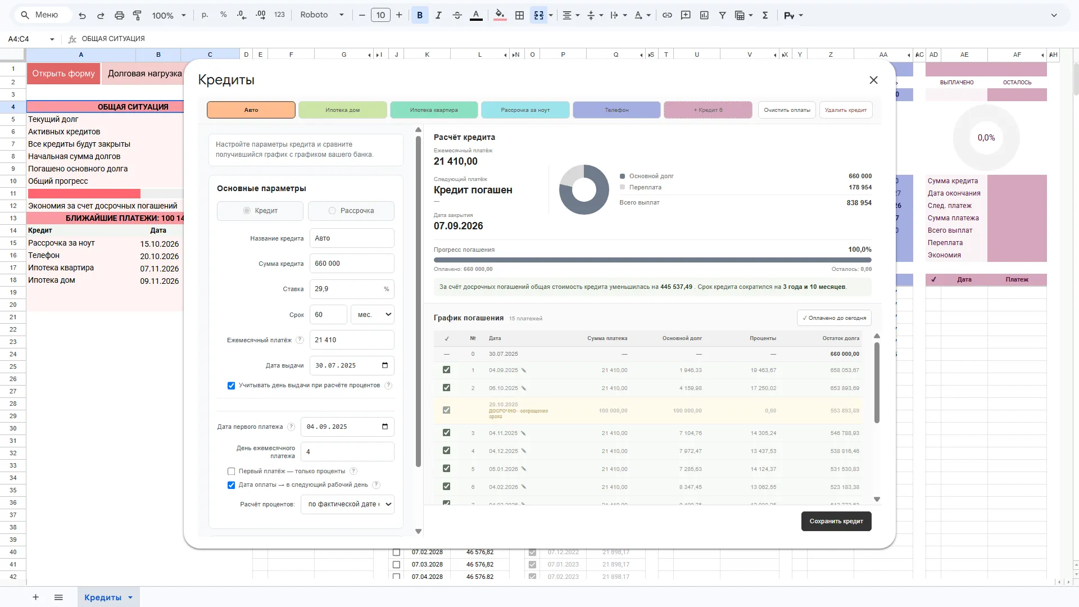Click the Сохранить кредит button

[x=836, y=522]
